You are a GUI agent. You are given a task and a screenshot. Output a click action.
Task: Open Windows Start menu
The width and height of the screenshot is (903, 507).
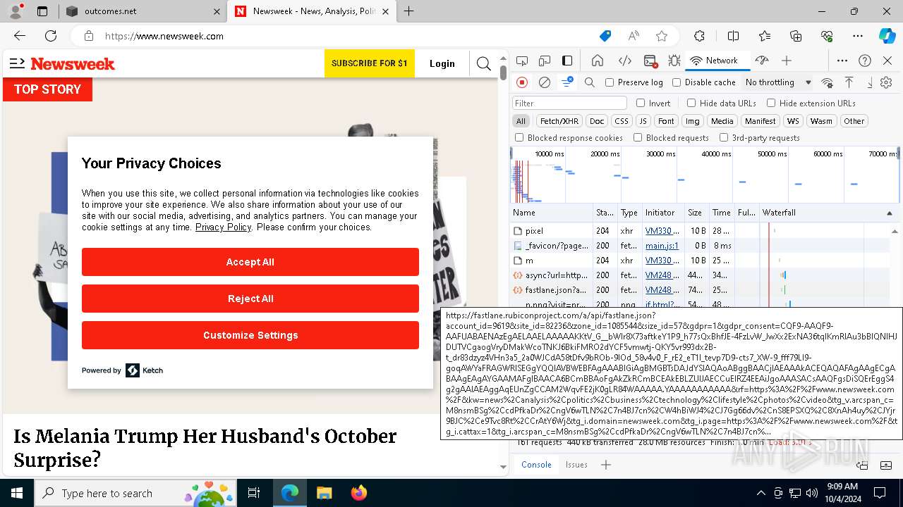(x=17, y=493)
